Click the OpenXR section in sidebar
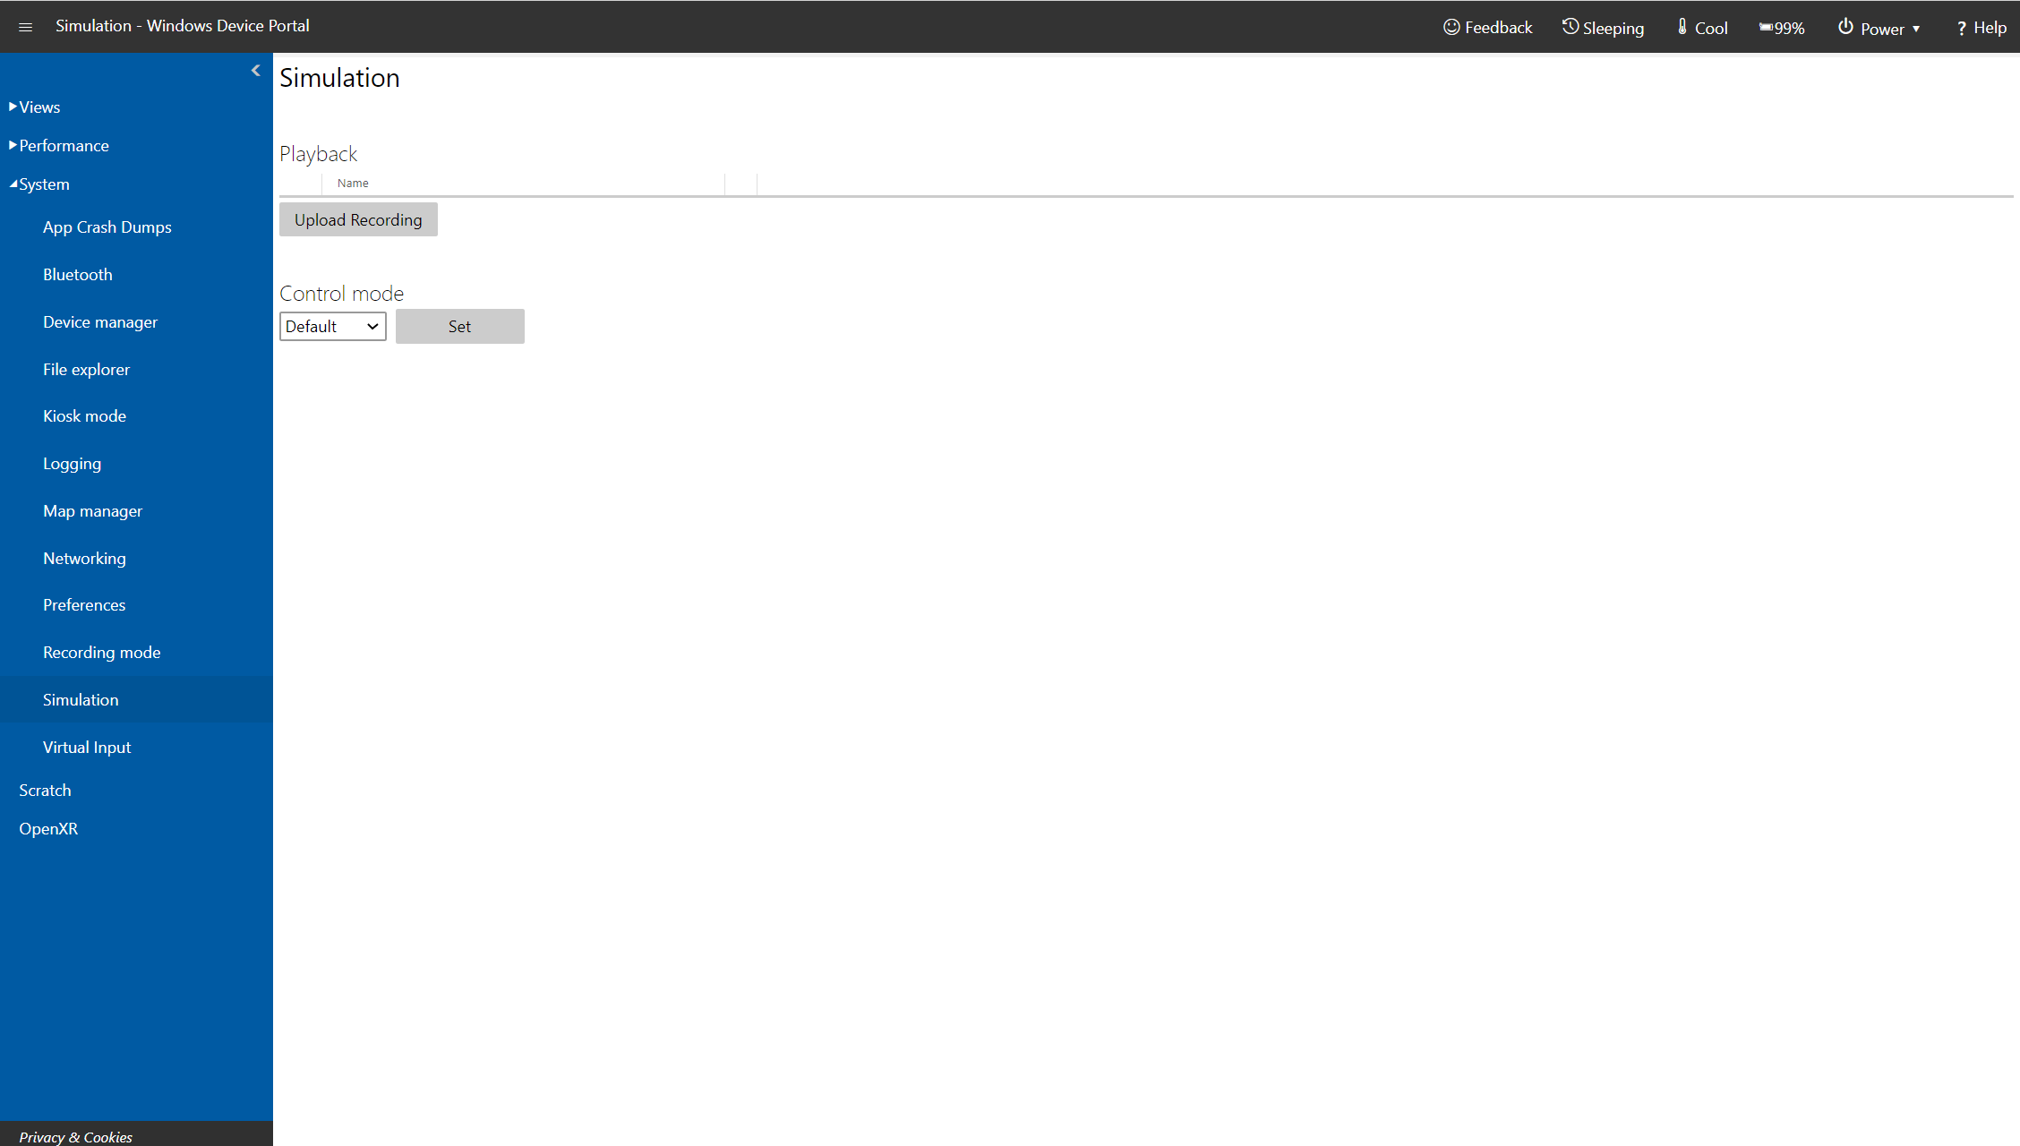The width and height of the screenshot is (2020, 1146). pos(48,827)
